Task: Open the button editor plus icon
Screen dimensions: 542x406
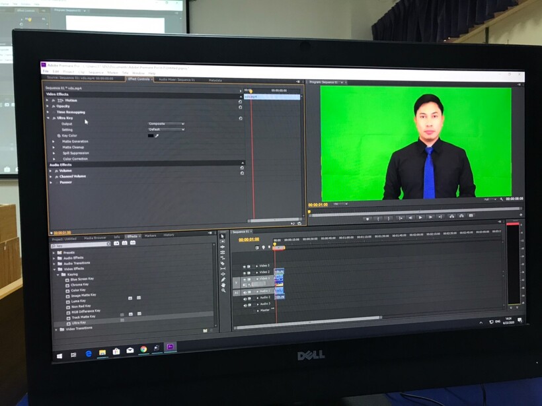Action: tap(521, 215)
